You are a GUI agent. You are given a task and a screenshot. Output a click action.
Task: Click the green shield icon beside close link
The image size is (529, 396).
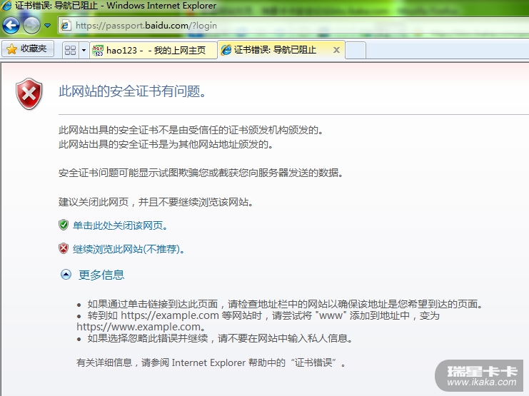tap(64, 225)
